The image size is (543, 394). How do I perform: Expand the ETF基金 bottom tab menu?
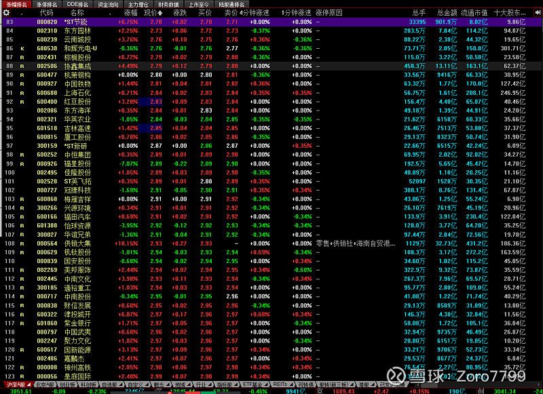pyautogui.click(x=267, y=385)
